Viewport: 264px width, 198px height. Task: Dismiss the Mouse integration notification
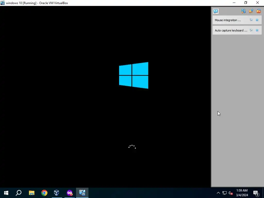click(257, 20)
